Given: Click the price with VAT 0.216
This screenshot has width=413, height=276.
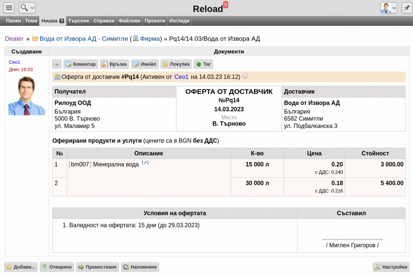Looking at the screenshot, I should click(329, 191).
